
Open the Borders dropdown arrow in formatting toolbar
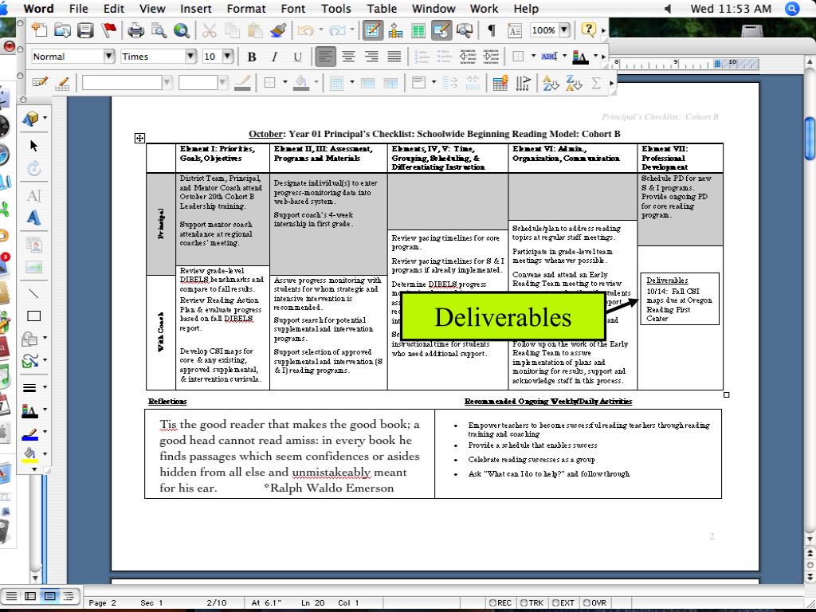(x=533, y=57)
